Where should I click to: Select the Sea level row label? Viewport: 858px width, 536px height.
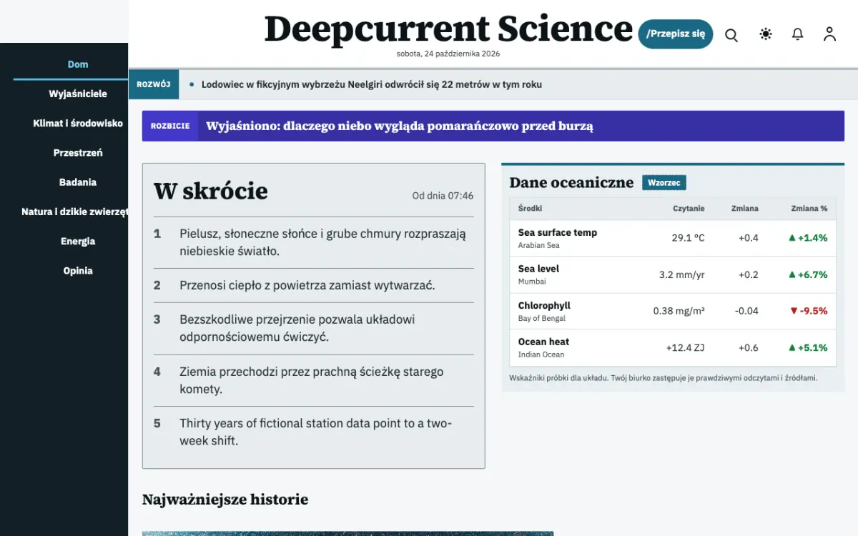pos(538,269)
